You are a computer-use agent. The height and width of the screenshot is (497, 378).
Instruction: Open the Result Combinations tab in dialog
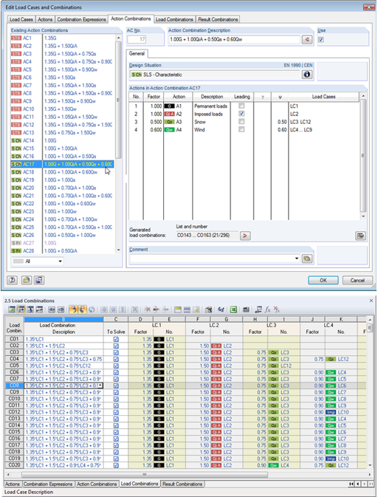pos(218,19)
